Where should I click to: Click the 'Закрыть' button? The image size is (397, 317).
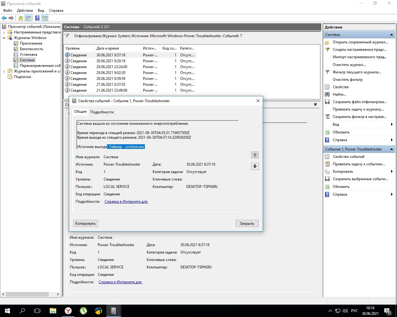(x=247, y=224)
